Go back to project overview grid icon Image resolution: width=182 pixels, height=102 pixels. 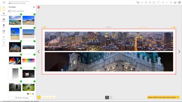(x=4, y=3)
